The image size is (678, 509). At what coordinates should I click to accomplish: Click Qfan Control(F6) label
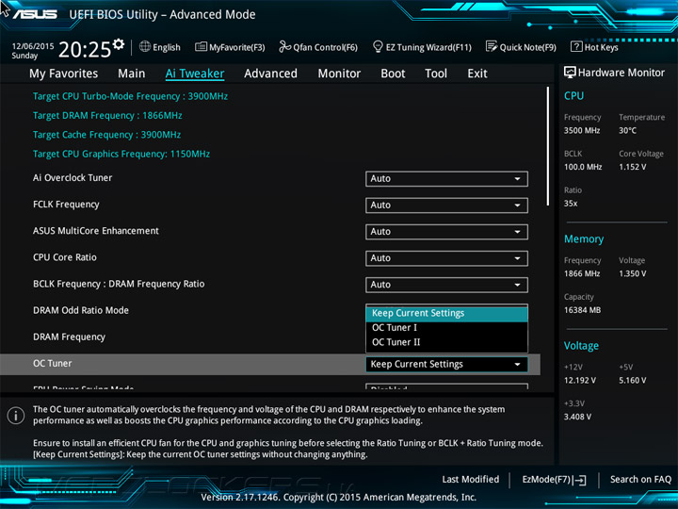point(325,47)
